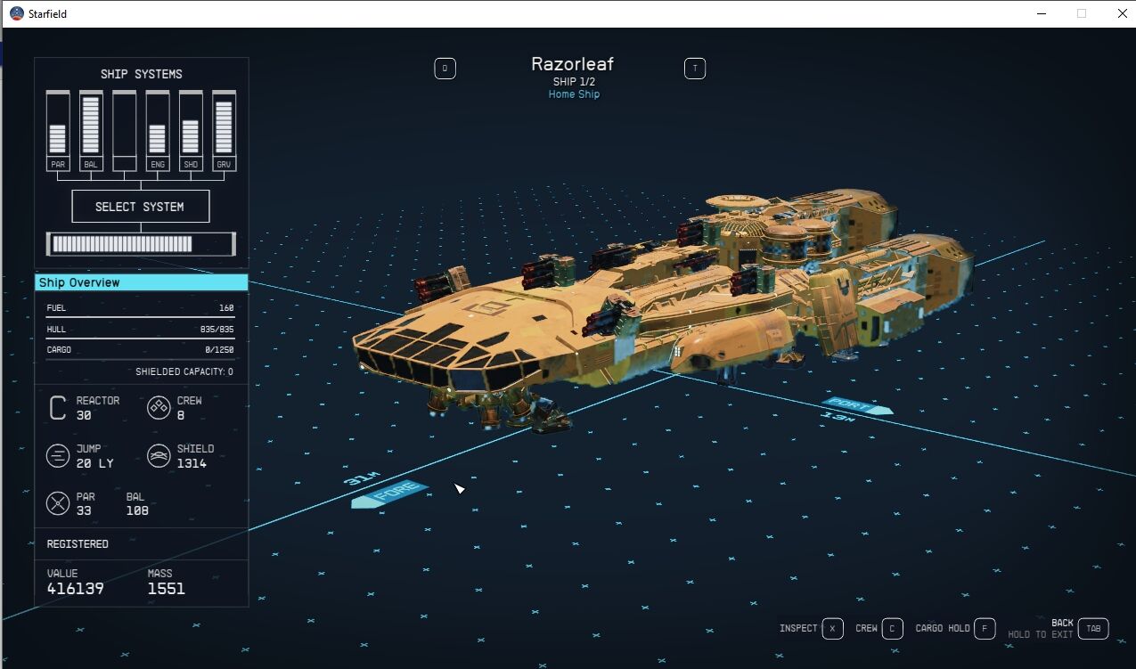
Task: Click the VALUE 416139 figure
Action: click(75, 582)
